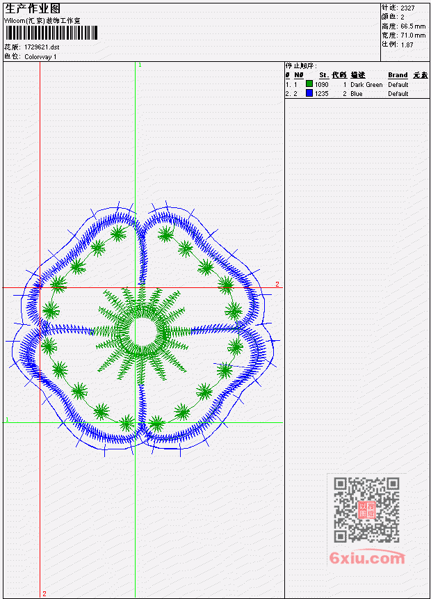This screenshot has width=431, height=599.
Task: Click the green guide label 1 at left
Action: pyautogui.click(x=7, y=420)
